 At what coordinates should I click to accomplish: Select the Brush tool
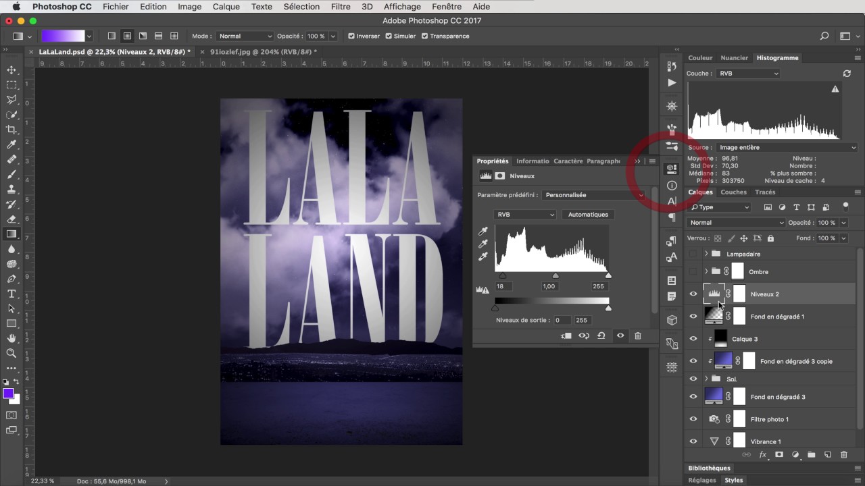pyautogui.click(x=11, y=174)
